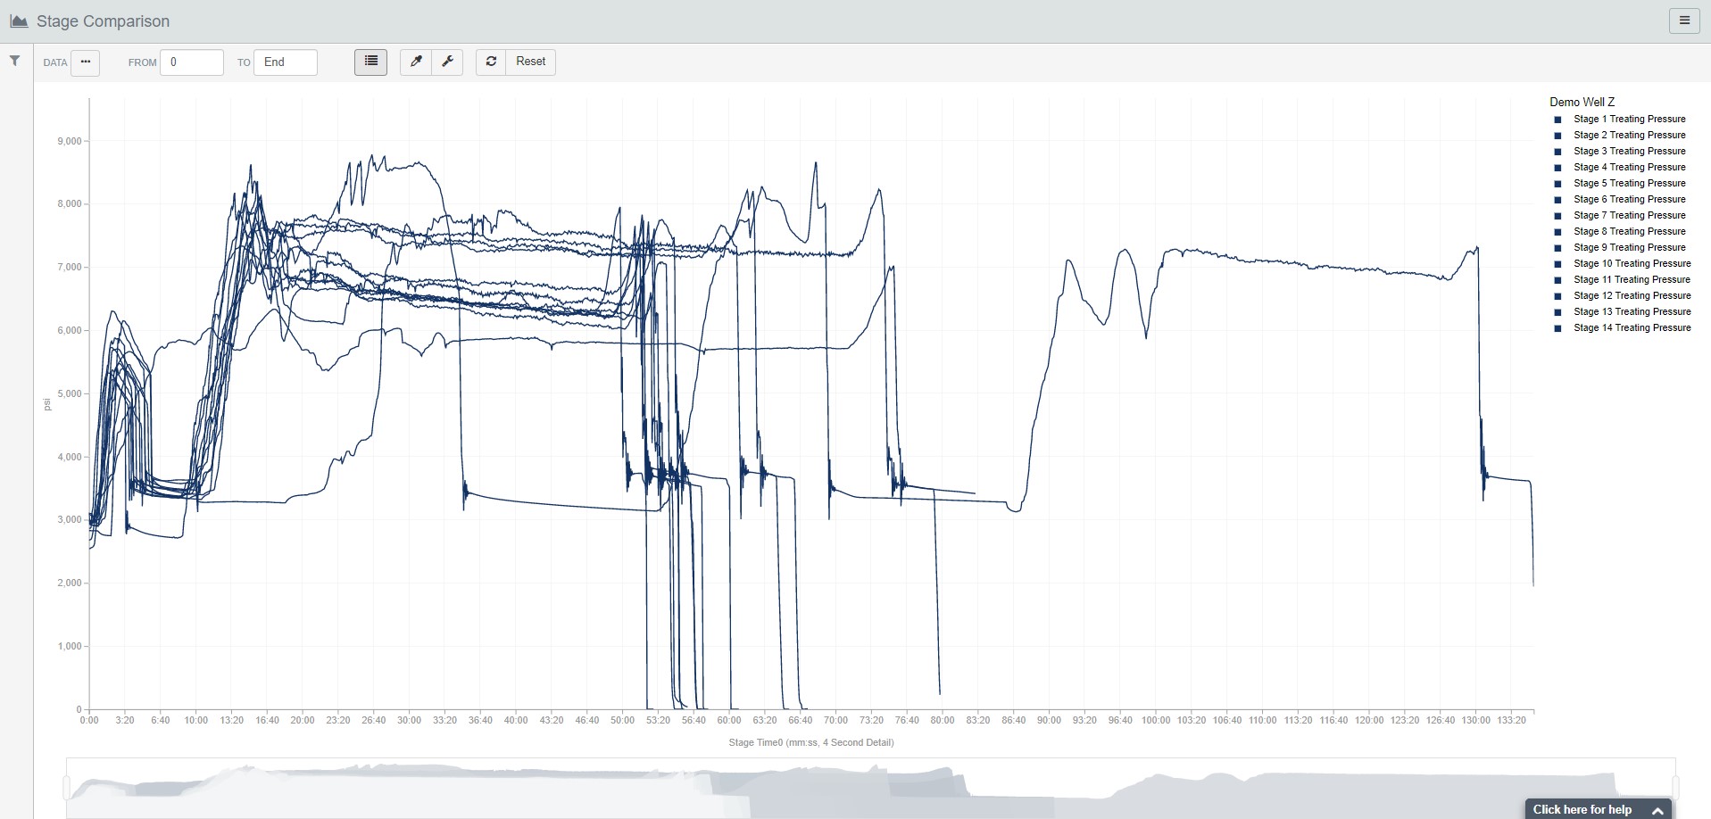
Task: Click the Demo Well Z legend title
Action: [1582, 102]
